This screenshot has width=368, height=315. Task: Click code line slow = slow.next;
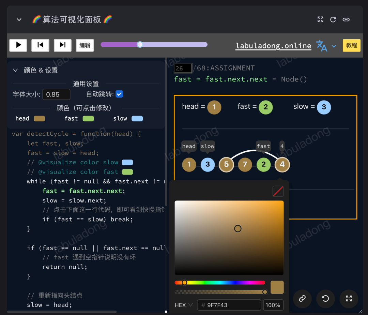(x=74, y=200)
